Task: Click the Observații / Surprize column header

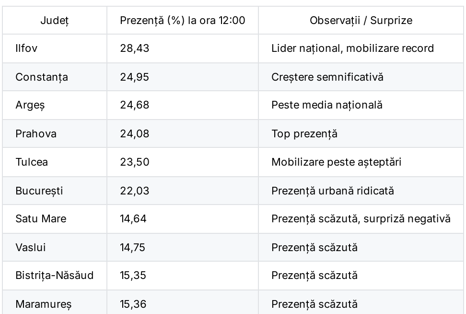Action: pos(361,21)
